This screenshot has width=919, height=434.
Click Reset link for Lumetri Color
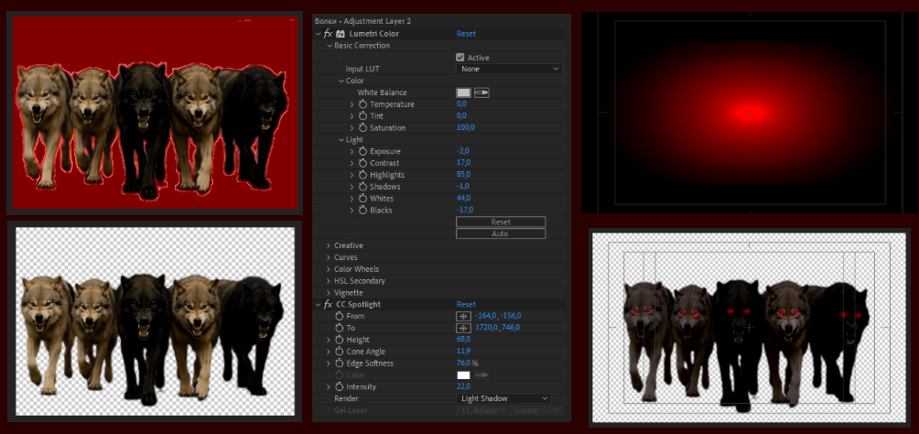466,34
